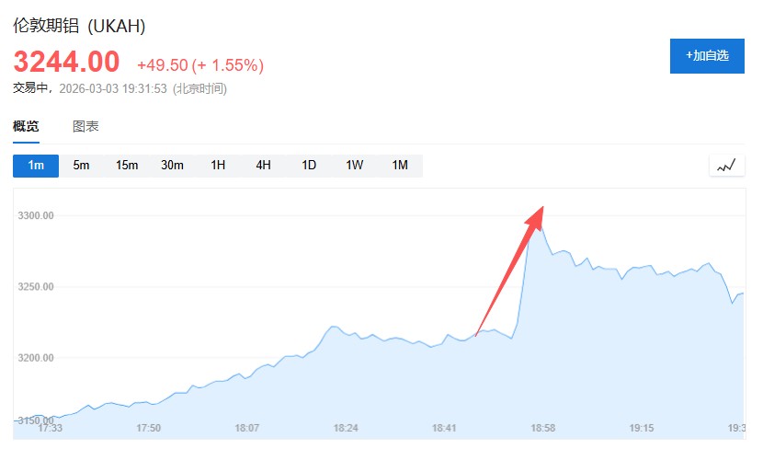Set chart to 1W timeframe
Image resolution: width=763 pixels, height=449 pixels.
point(355,166)
